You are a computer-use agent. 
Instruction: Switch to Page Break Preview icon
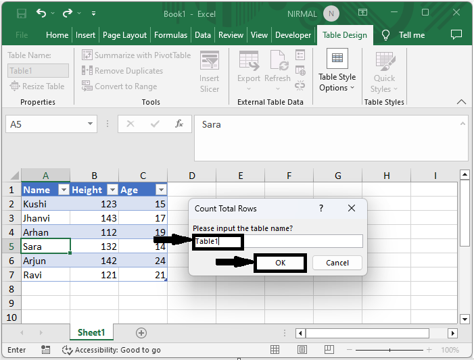pyautogui.click(x=329, y=350)
